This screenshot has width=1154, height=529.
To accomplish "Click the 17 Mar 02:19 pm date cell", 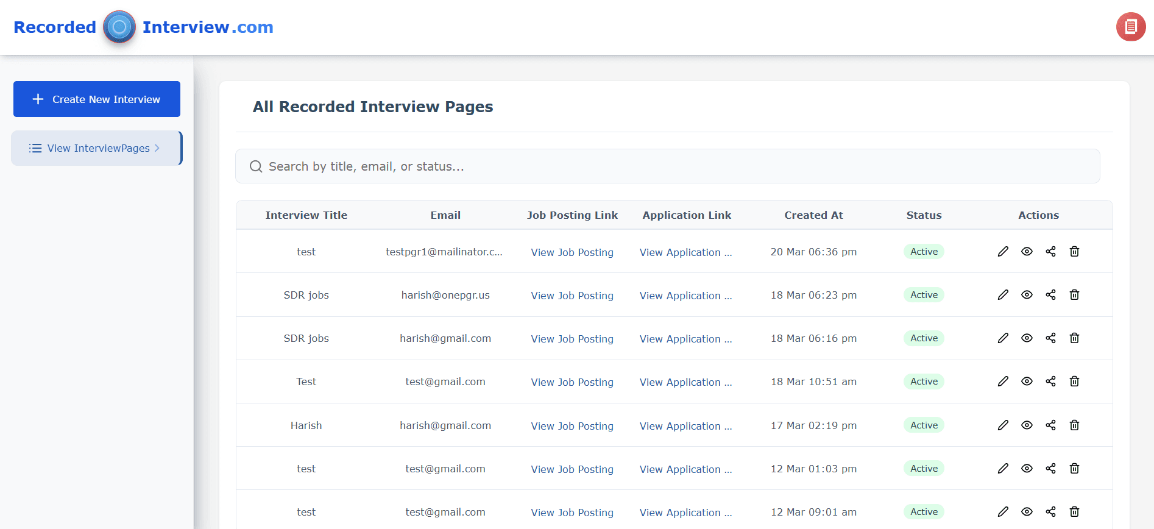I will pyautogui.click(x=813, y=425).
